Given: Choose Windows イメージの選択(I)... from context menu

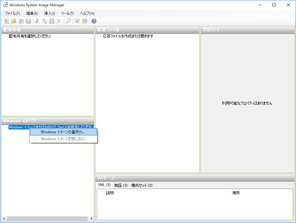Looking at the screenshot, I should click(x=63, y=132).
